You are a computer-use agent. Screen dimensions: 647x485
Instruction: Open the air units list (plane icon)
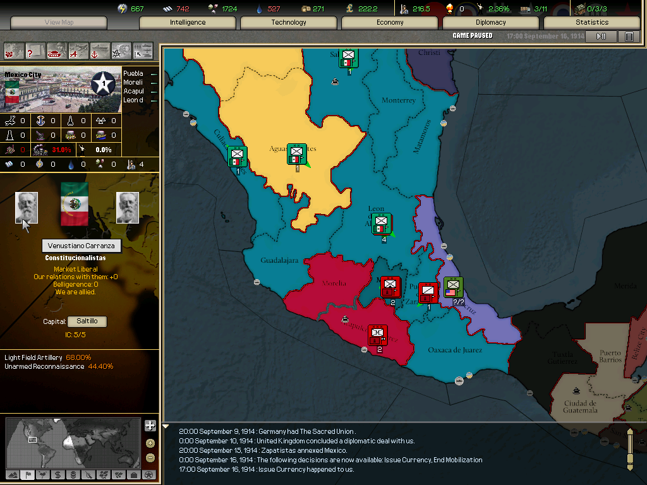(x=78, y=50)
